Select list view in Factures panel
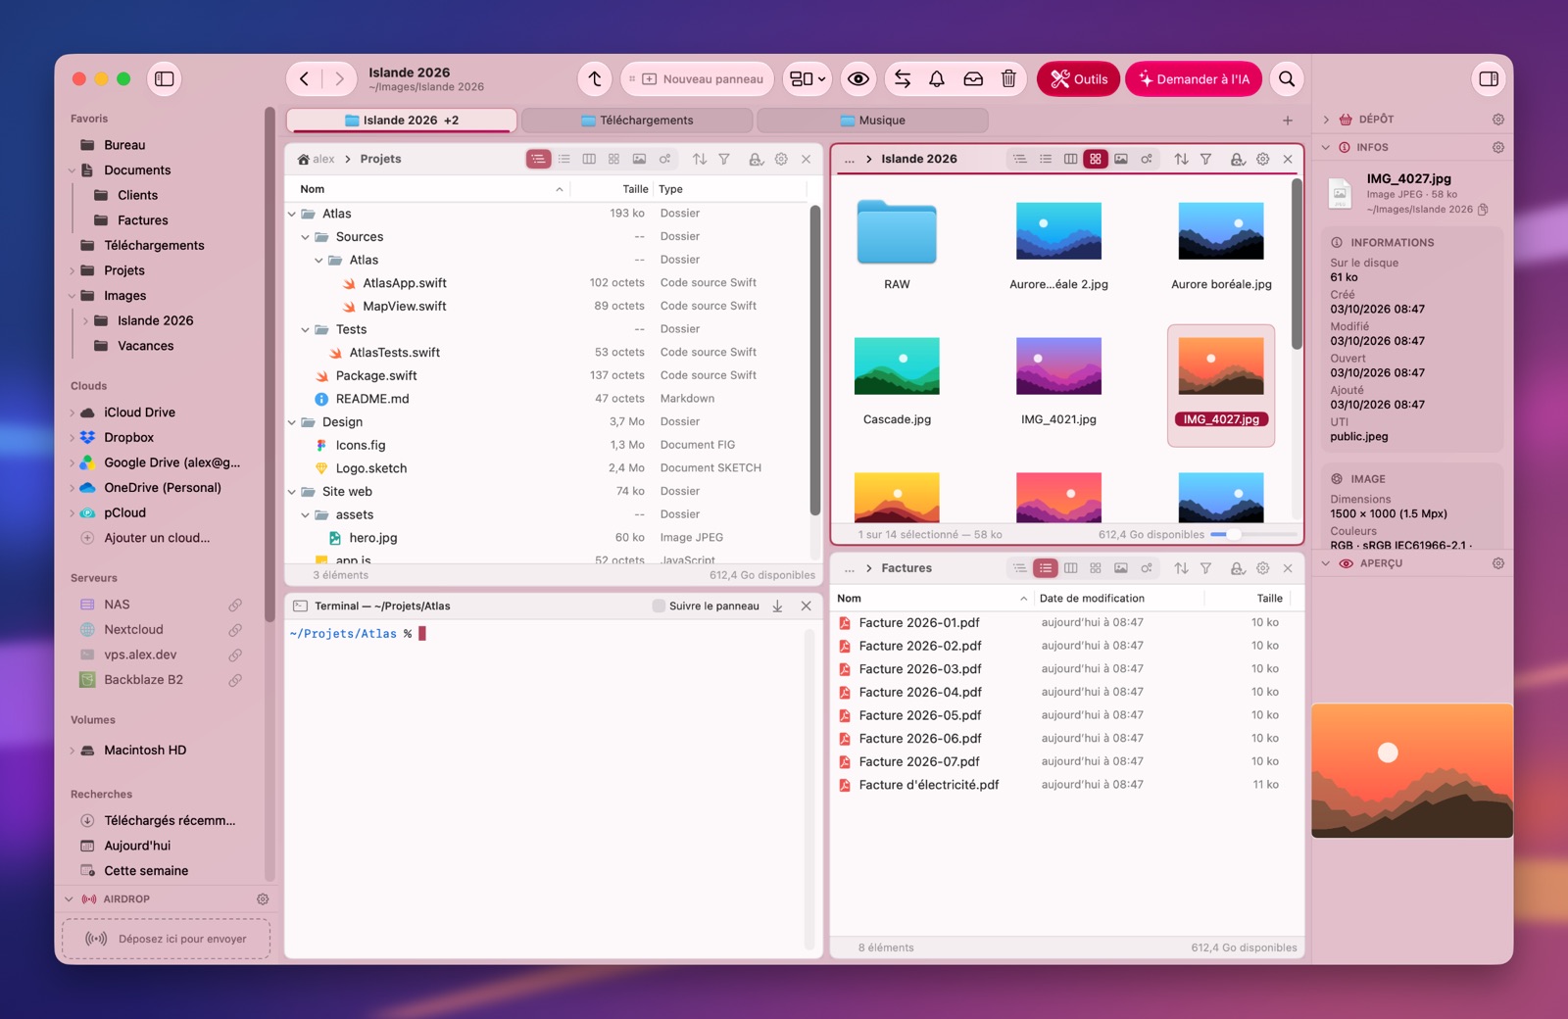1568x1019 pixels. [1046, 568]
